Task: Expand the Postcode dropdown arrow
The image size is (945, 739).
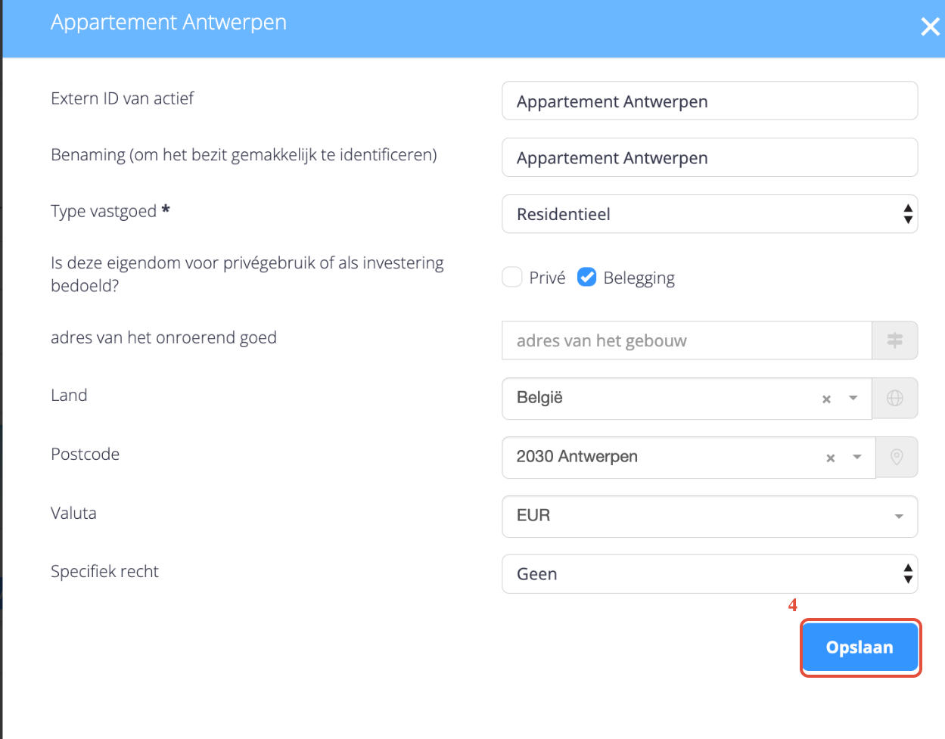Action: coord(857,457)
